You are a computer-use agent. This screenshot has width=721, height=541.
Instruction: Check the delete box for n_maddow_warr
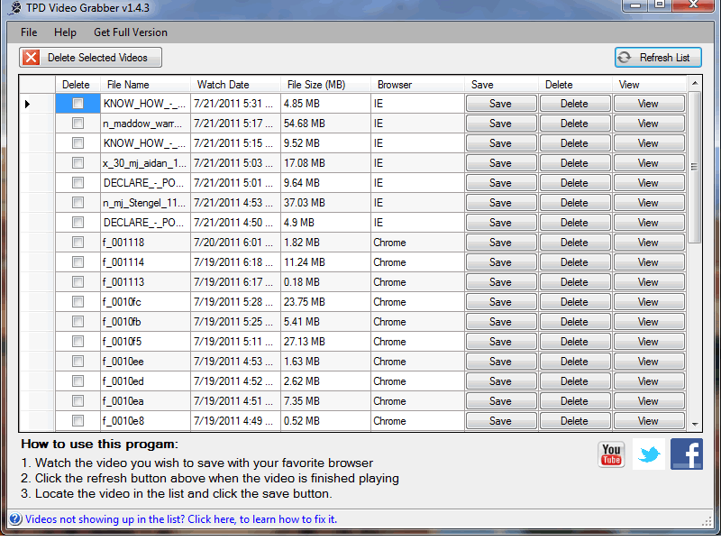tap(78, 124)
